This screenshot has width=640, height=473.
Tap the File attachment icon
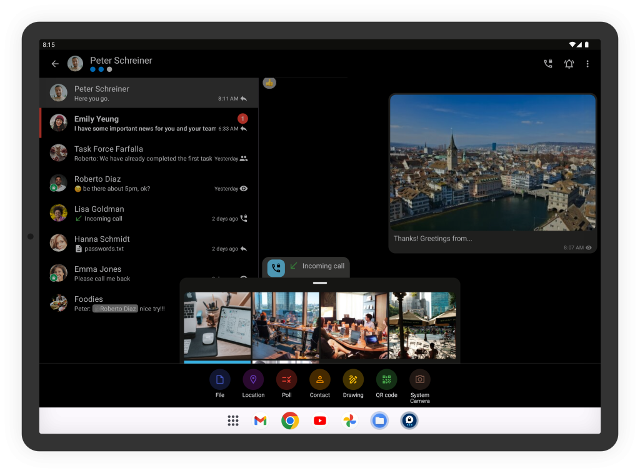(219, 379)
